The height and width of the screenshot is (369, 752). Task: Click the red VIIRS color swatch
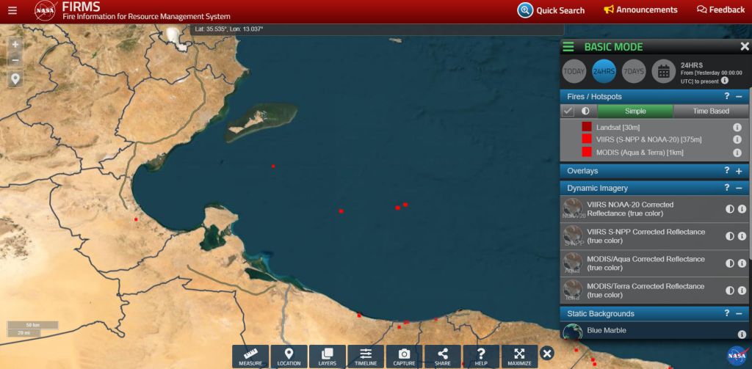coord(587,139)
